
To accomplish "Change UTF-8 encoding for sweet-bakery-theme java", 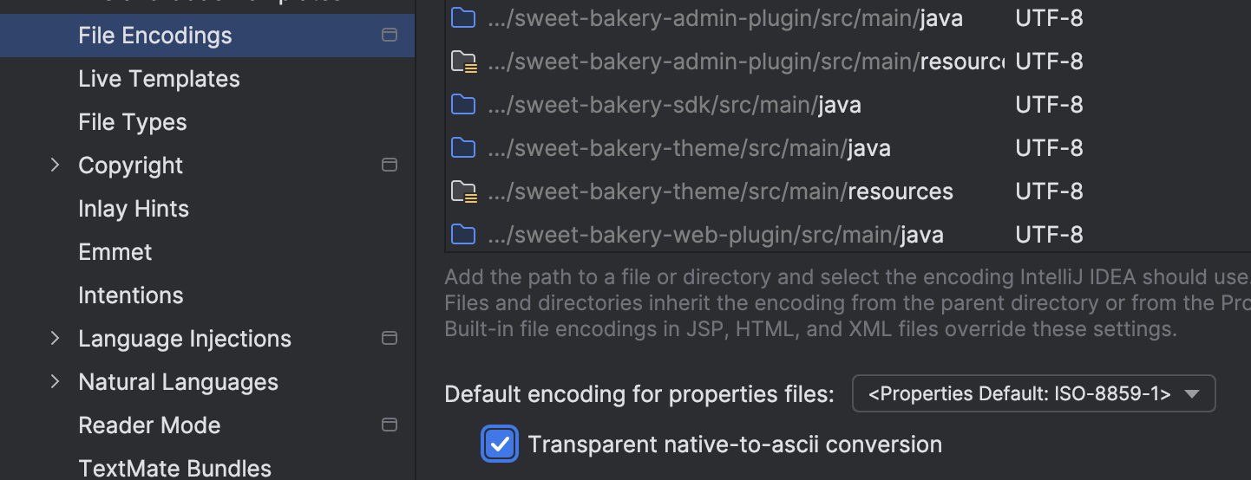I will (1049, 148).
